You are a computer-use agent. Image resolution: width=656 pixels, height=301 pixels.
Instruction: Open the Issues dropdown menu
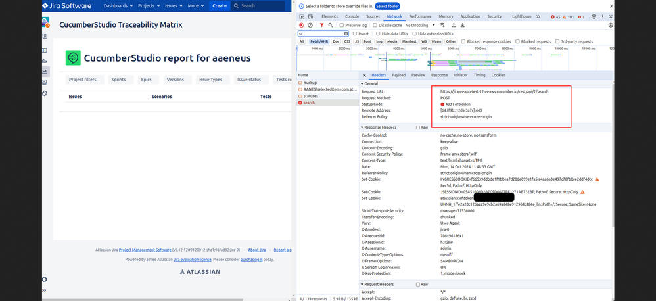click(174, 5)
